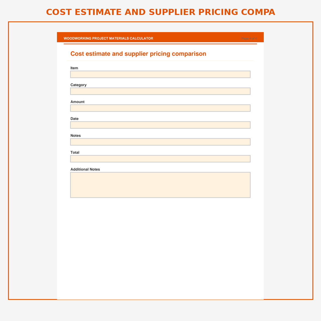This screenshot has height=321, width=321.
Task: Select the "Amount" label text
Action: [x=77, y=102]
